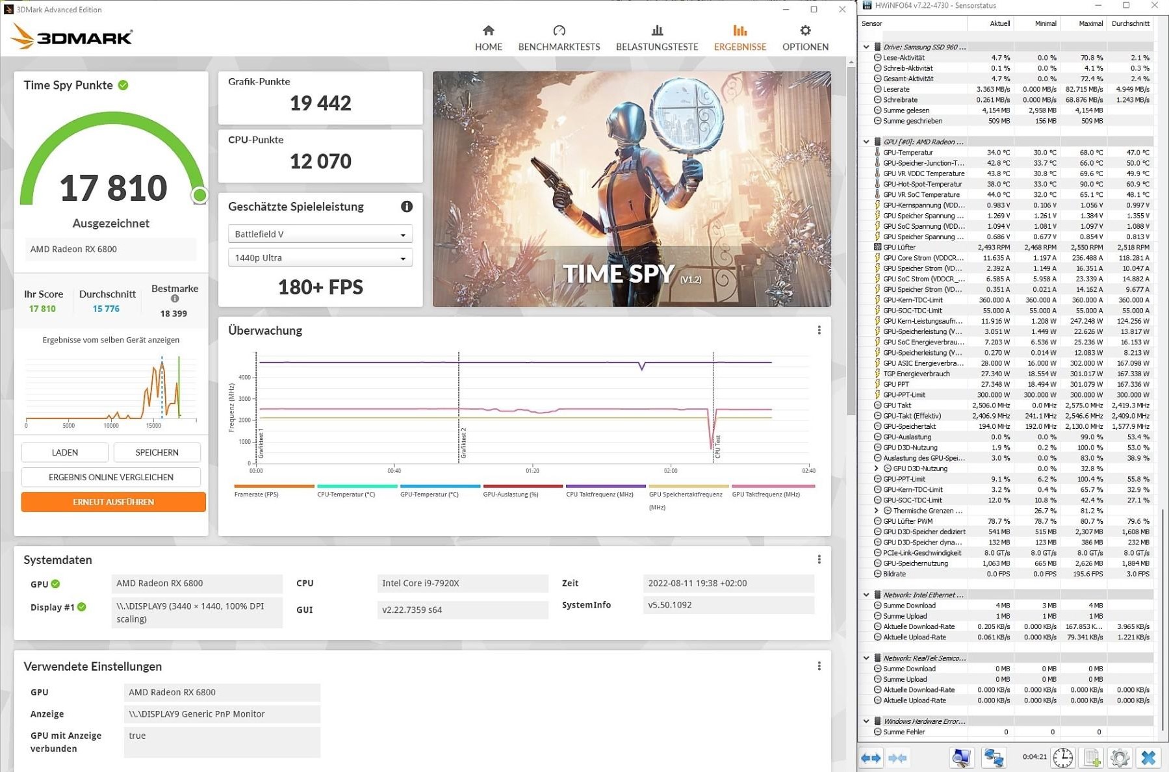Click the blue X icon in HWiNFO toolbar
1169x772 pixels.
1148,758
